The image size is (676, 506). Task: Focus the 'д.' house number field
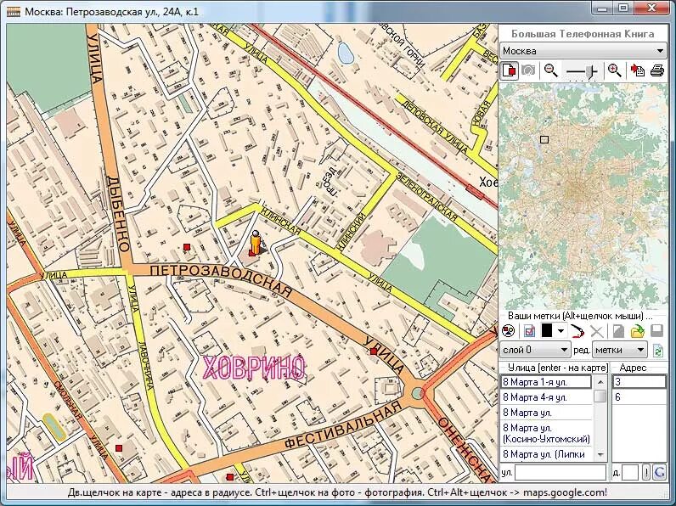[x=630, y=472]
